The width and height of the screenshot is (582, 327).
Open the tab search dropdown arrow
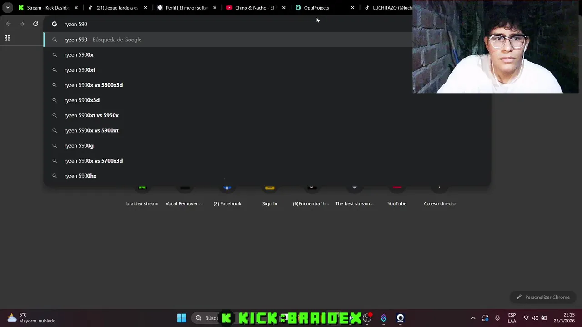[8, 8]
